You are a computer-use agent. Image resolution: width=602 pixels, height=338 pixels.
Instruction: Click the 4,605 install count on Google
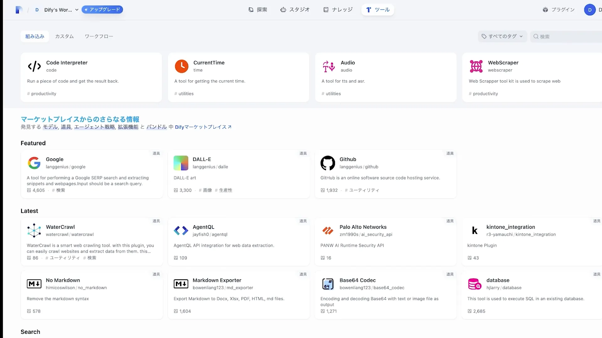point(36,190)
